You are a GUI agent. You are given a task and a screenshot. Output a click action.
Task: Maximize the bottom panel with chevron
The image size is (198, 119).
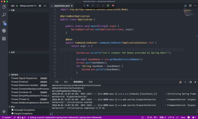(185, 82)
